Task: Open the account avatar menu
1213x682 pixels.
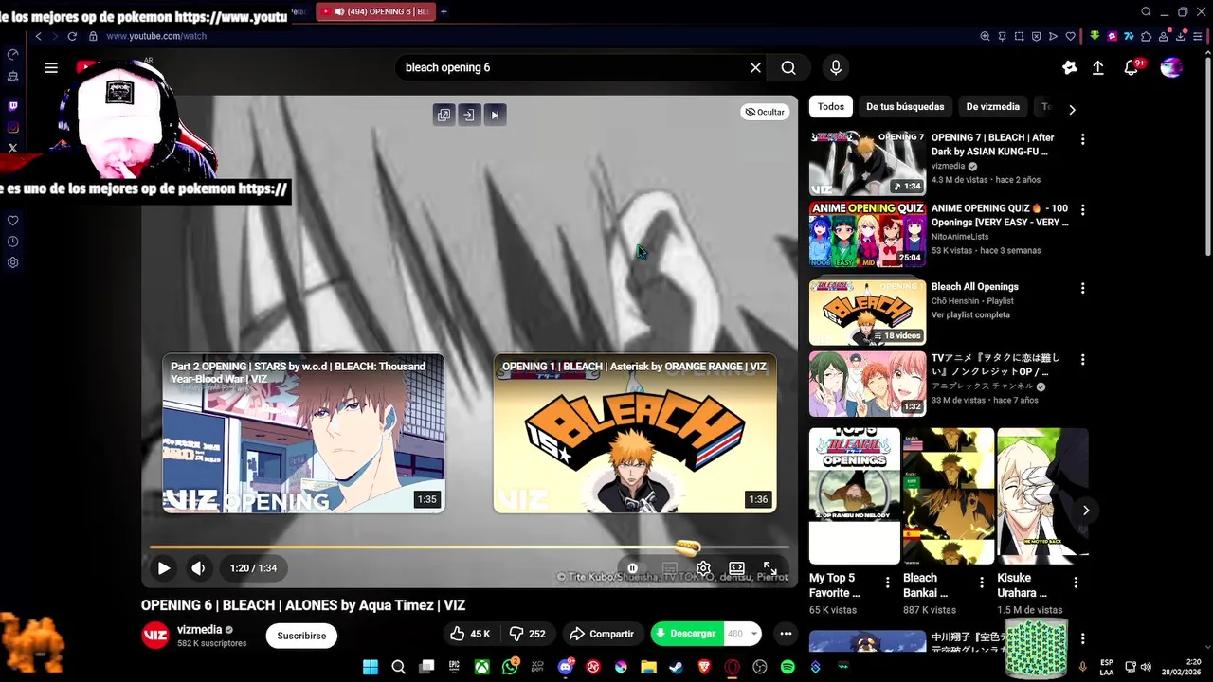Action: click(x=1171, y=67)
